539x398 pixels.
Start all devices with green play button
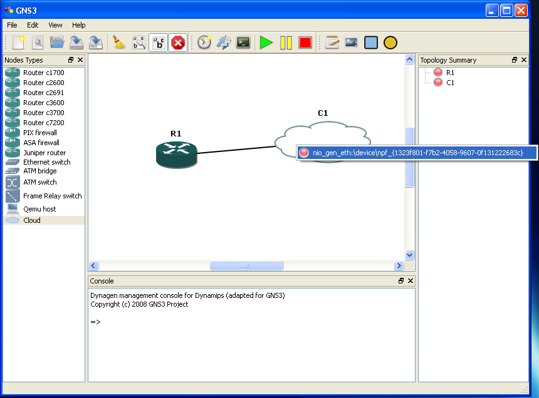tap(266, 43)
